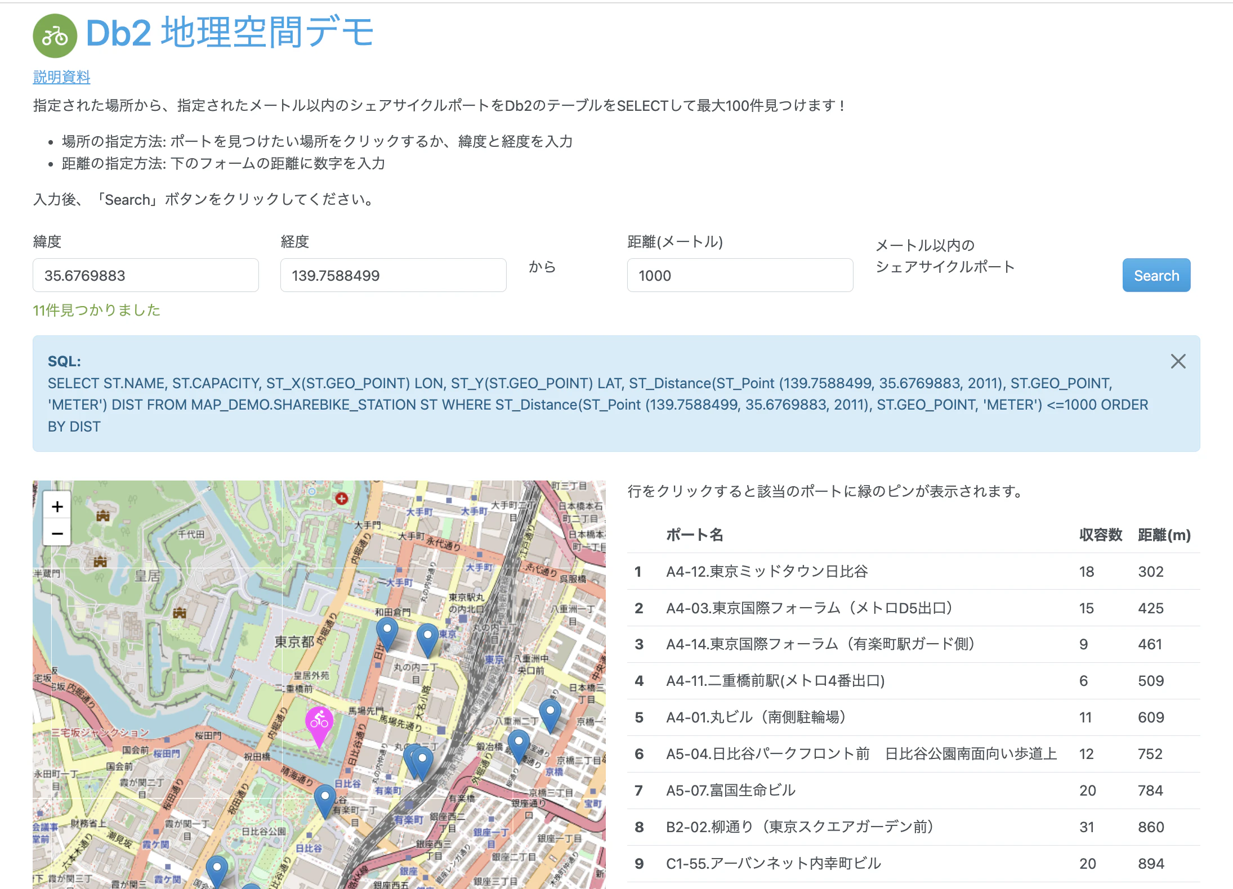
Task: Dismiss the SQL alert box
Action: [1178, 361]
